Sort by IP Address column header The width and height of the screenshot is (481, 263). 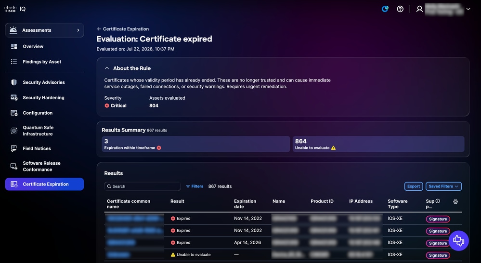(x=361, y=201)
